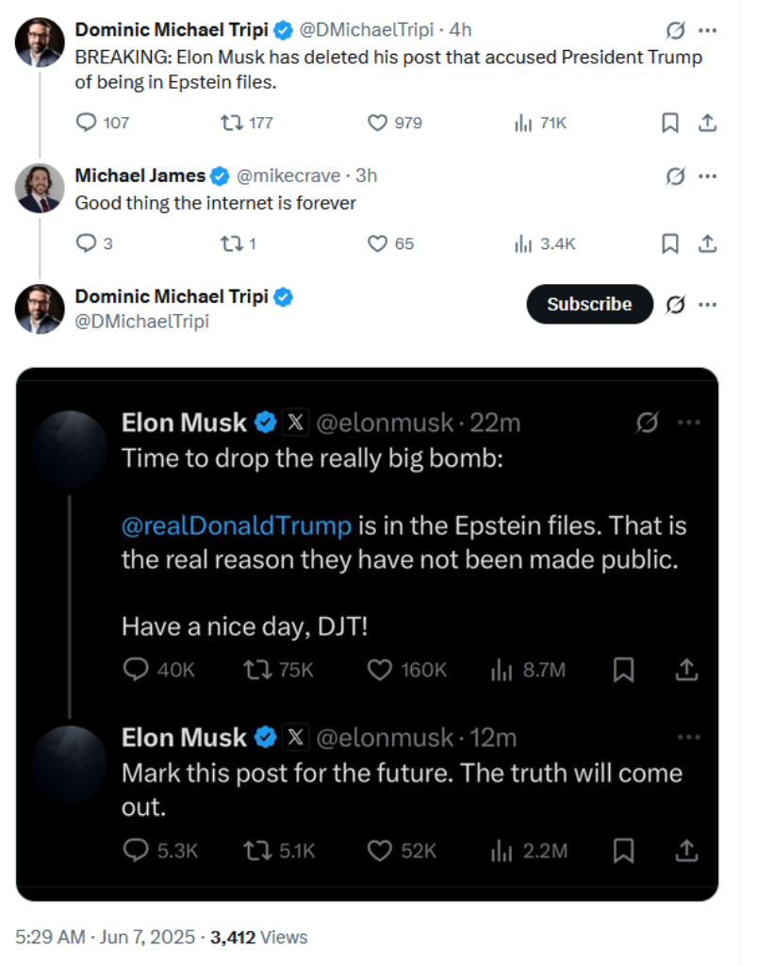The width and height of the screenshot is (757, 966).
Task: Click @DMichaelTripi handle below the Subscribe row
Action: tap(141, 322)
